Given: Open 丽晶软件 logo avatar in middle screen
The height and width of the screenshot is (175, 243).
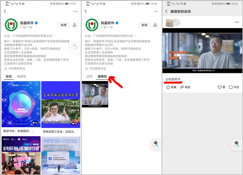Looking at the screenshot, I should (x=92, y=25).
